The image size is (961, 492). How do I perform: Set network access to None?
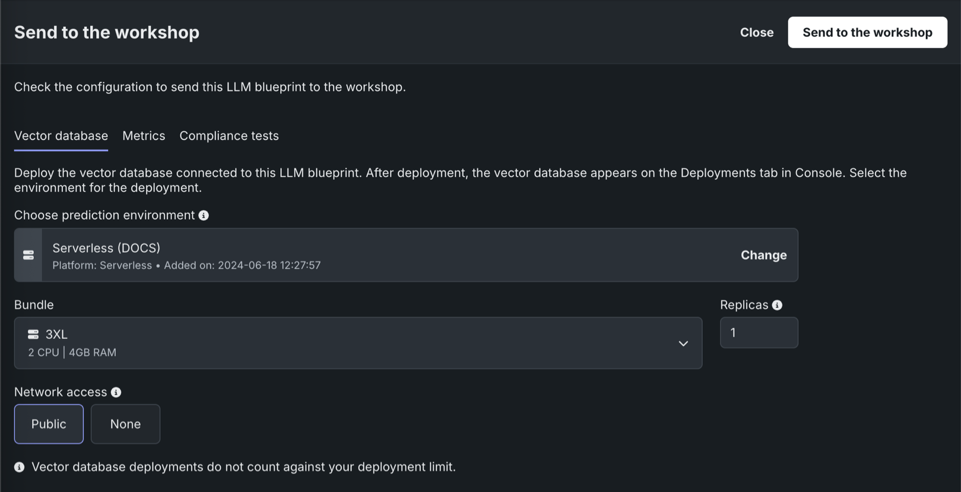pyautogui.click(x=125, y=424)
